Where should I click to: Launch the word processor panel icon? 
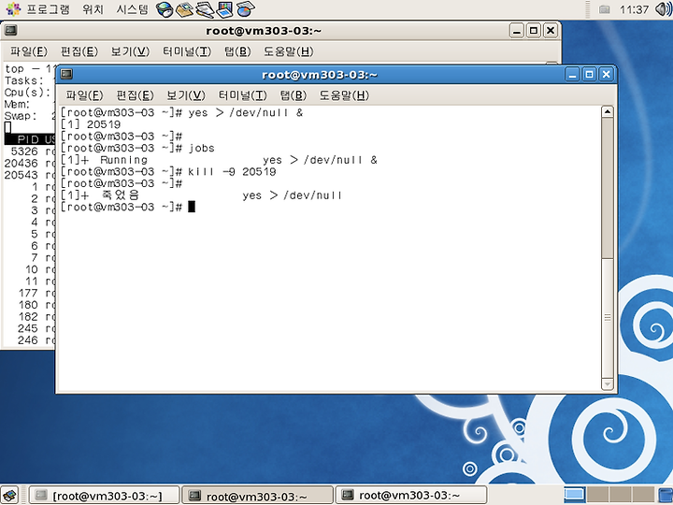(x=205, y=9)
